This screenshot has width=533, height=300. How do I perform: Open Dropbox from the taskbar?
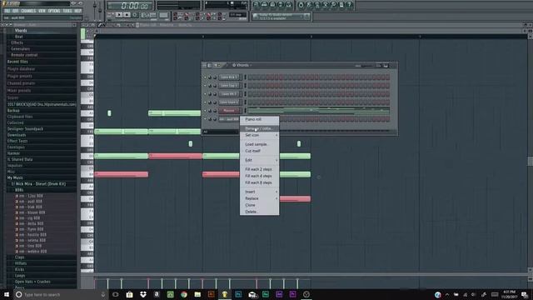point(143,294)
